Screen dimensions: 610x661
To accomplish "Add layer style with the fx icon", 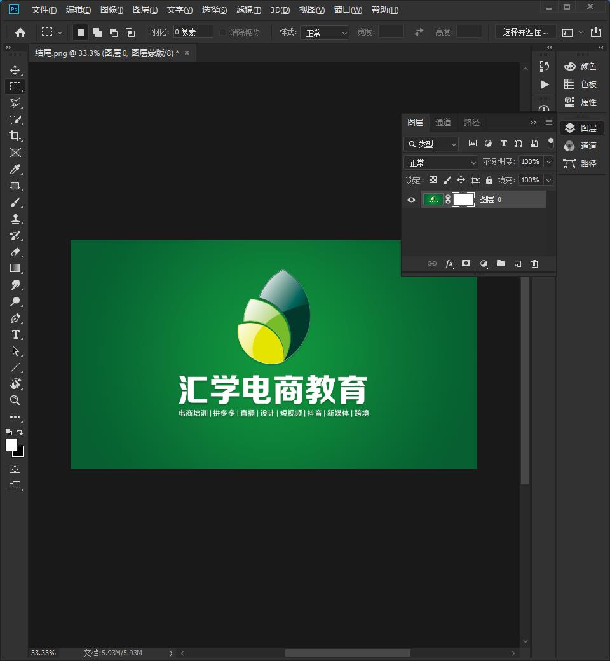I will pyautogui.click(x=449, y=264).
